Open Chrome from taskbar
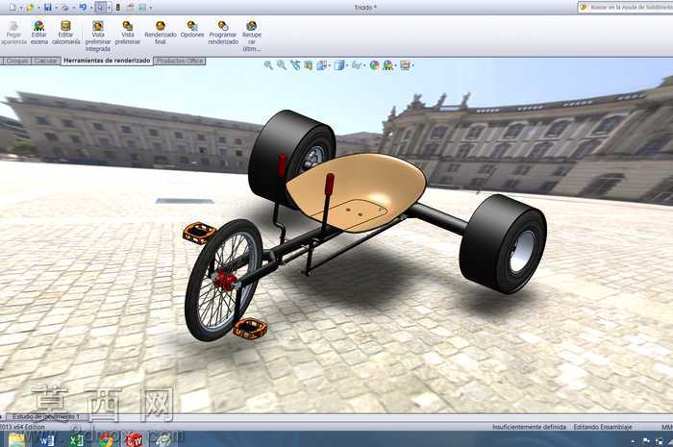 tap(105, 439)
